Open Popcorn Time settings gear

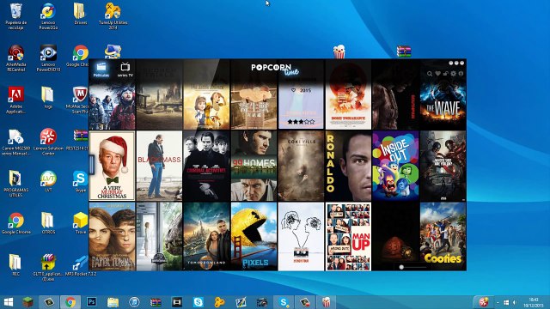pyautogui.click(x=453, y=74)
